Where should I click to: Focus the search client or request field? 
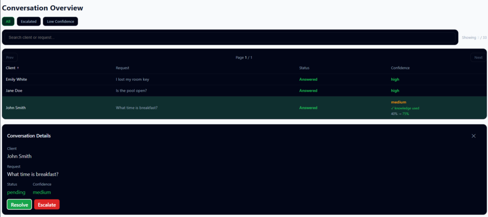tap(230, 38)
